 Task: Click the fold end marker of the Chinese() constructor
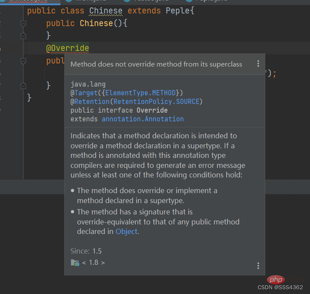point(23,36)
